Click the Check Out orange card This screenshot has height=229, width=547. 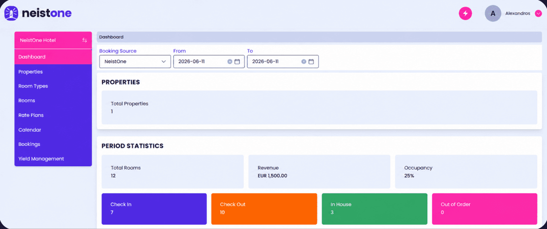pos(264,209)
